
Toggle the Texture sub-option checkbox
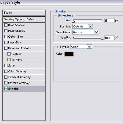[x=9, y=60]
